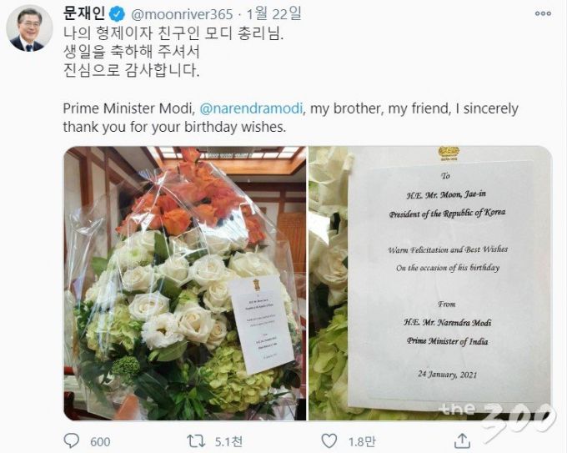Click the English thank you tweet text
This screenshot has width=567, height=453.
pos(291,118)
